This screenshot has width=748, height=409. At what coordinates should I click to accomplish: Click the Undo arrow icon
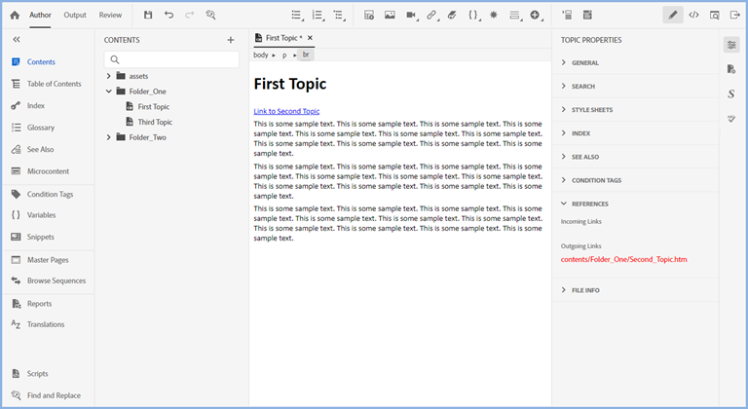[168, 15]
